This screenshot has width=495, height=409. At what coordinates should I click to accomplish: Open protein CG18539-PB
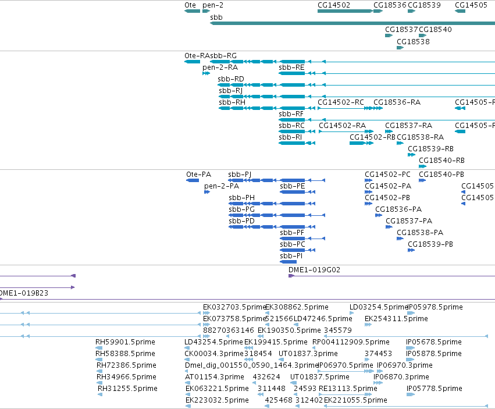pyautogui.click(x=411, y=250)
